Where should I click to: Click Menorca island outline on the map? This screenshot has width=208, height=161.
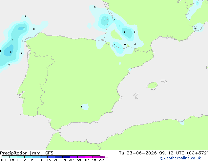(x=164, y=81)
